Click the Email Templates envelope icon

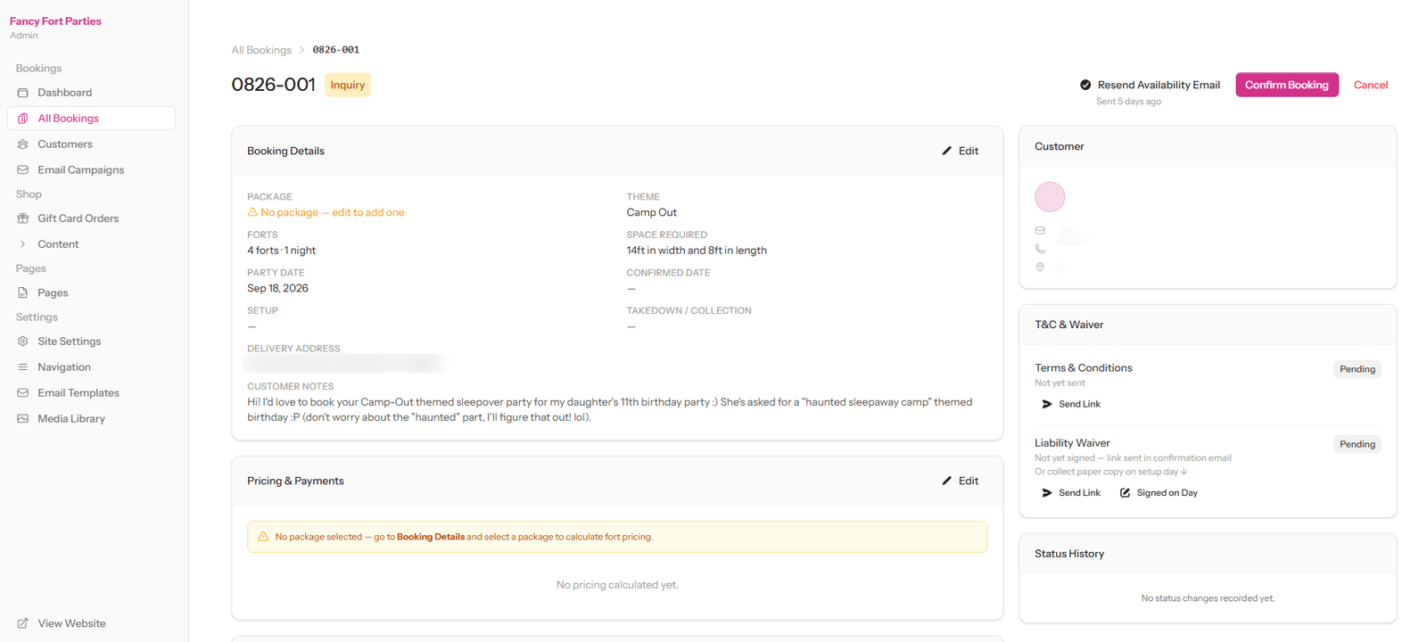click(23, 393)
